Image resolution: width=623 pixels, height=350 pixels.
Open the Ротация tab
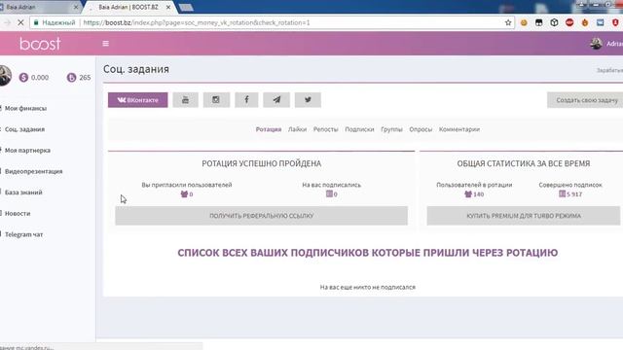[269, 129]
